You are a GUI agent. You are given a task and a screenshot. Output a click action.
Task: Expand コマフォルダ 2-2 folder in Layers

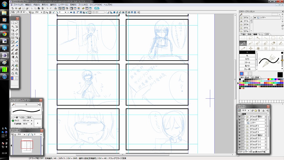pyautogui.click(x=245, y=141)
